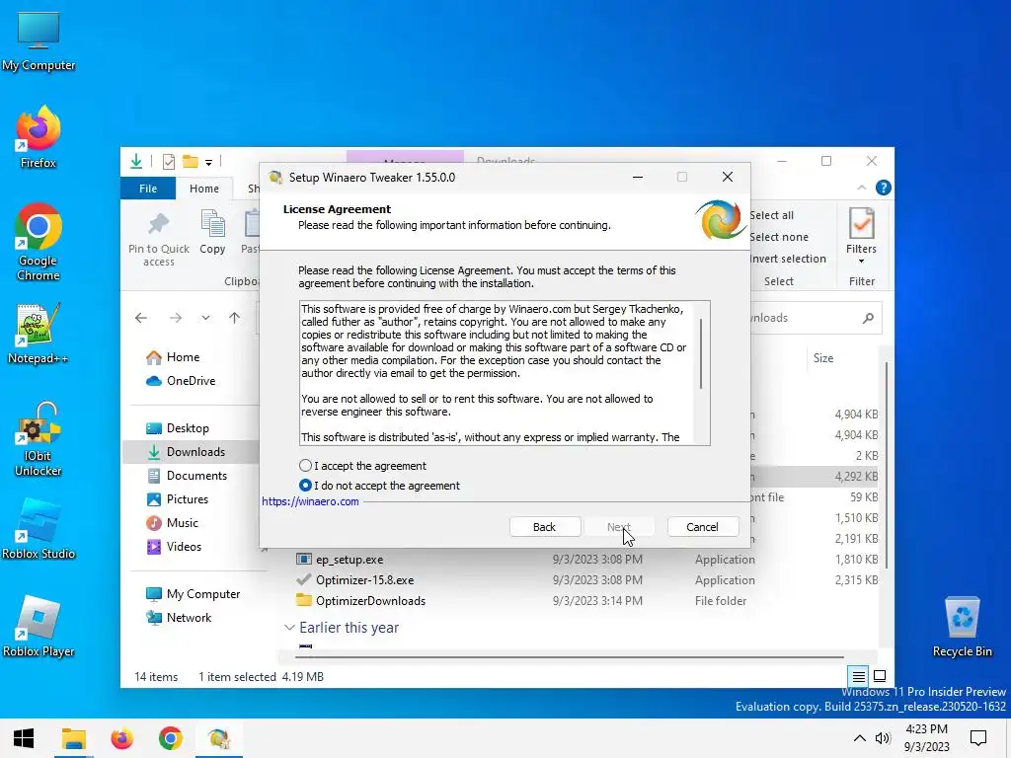Click Pin to Quick access in Explorer ribbon
The height and width of the screenshot is (758, 1011).
(x=159, y=239)
